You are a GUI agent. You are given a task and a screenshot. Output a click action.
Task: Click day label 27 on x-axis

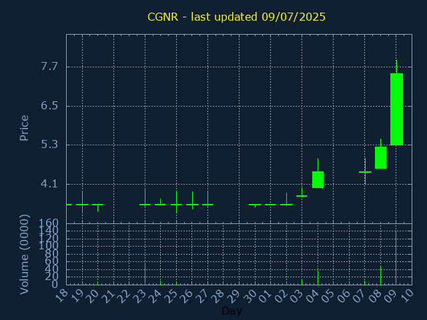point(203,296)
